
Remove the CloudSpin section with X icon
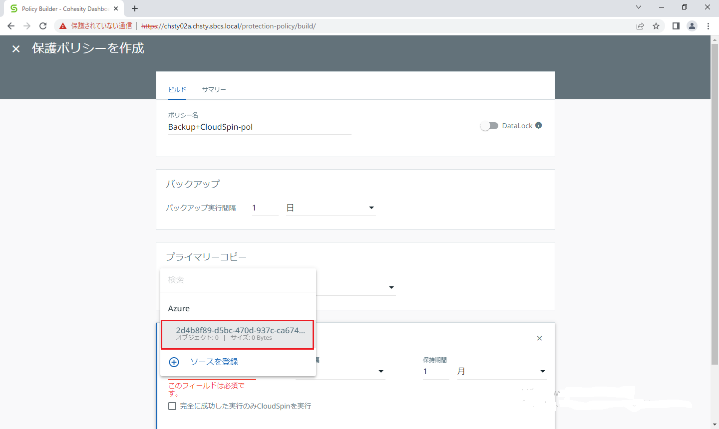tap(539, 338)
